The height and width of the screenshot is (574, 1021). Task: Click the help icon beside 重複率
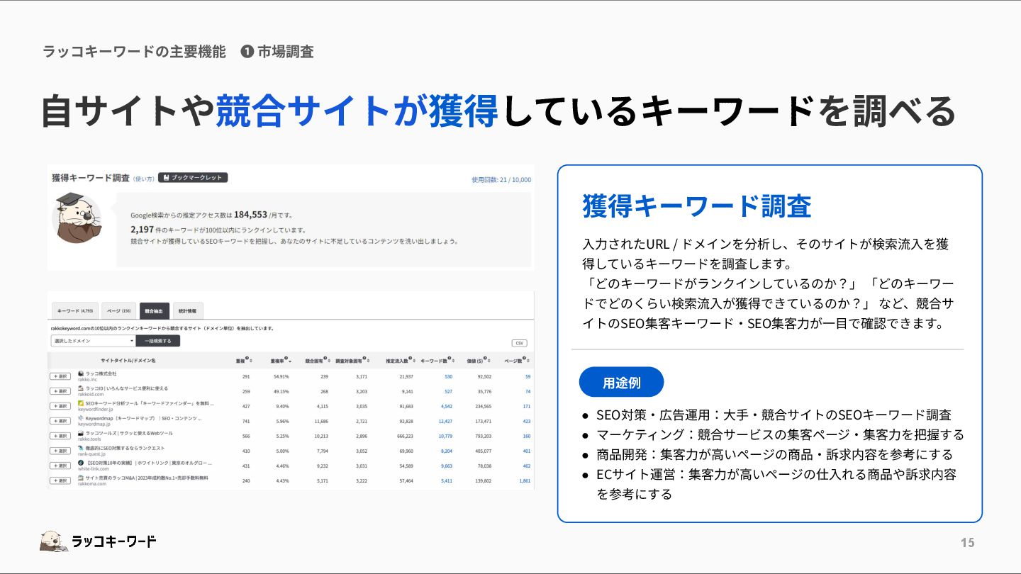coord(286,359)
